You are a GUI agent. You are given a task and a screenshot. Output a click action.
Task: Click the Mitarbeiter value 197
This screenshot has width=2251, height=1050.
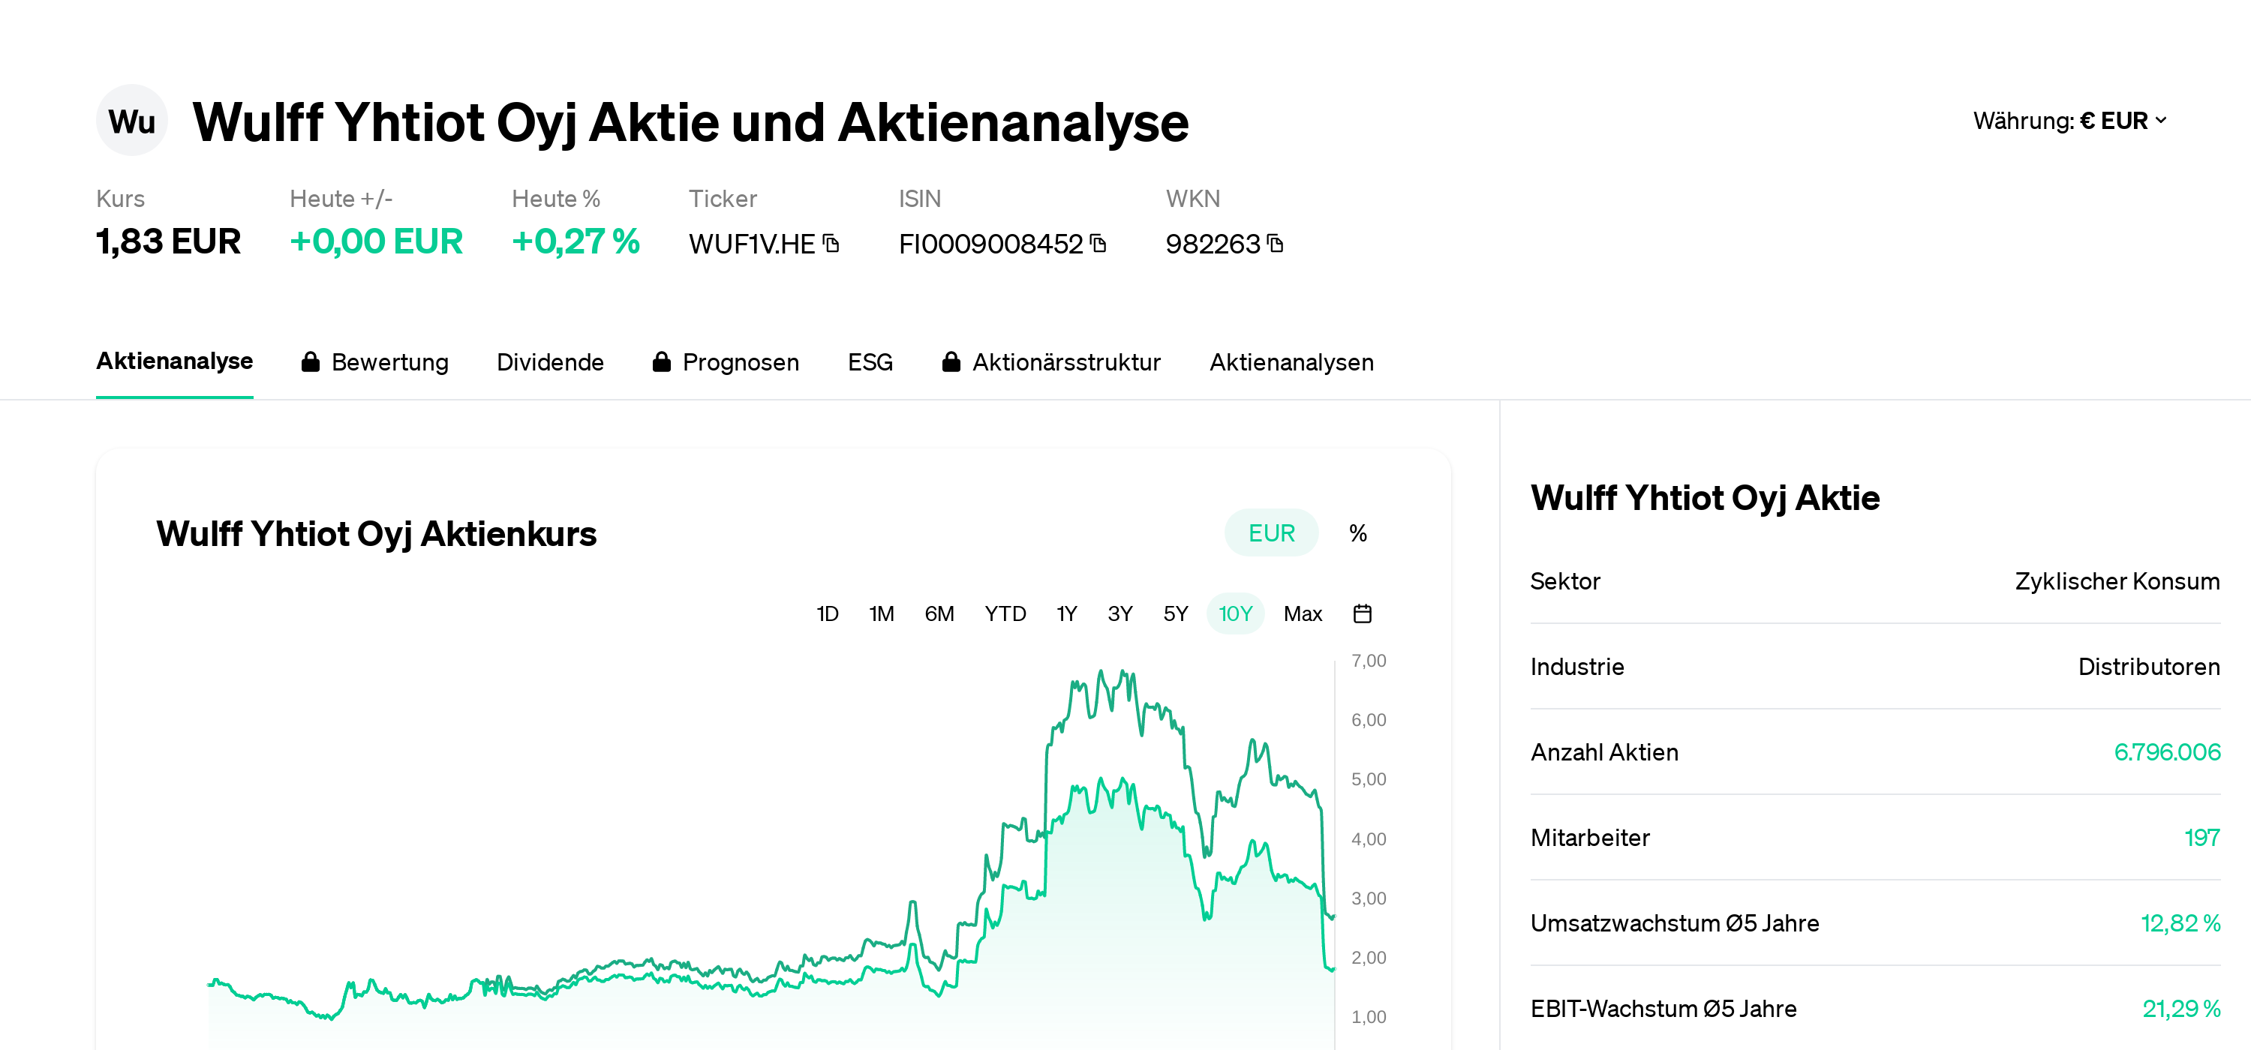(2202, 838)
